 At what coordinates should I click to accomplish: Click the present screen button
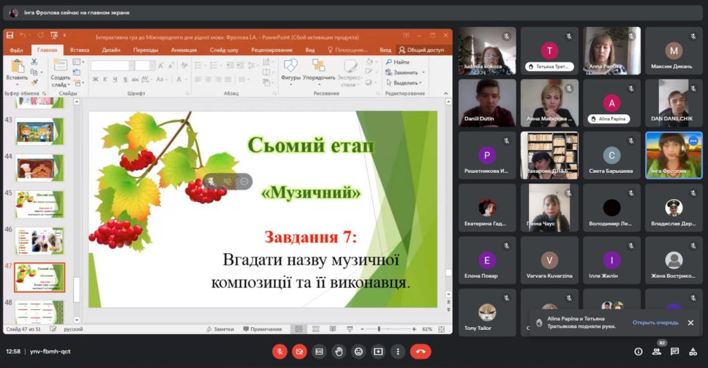click(x=378, y=351)
